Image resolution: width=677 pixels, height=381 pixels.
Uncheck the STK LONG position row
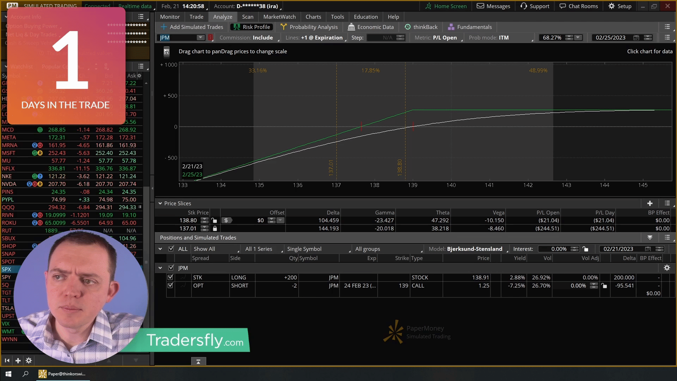(x=170, y=277)
